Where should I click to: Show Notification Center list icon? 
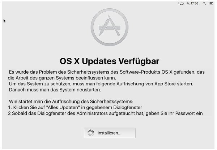tap(211, 3)
